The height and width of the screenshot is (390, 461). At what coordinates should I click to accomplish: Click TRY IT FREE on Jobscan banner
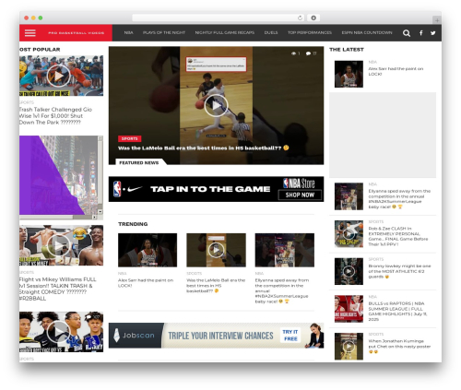coord(290,336)
